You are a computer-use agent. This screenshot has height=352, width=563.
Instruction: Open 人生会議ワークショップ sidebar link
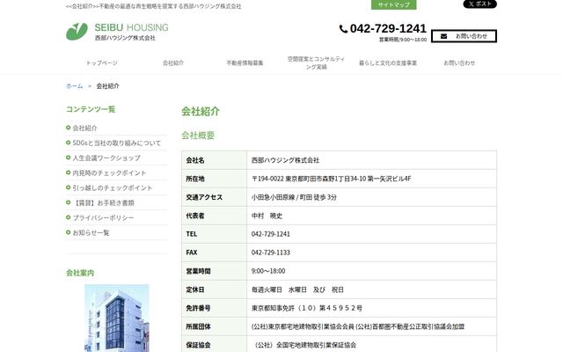click(x=106, y=158)
